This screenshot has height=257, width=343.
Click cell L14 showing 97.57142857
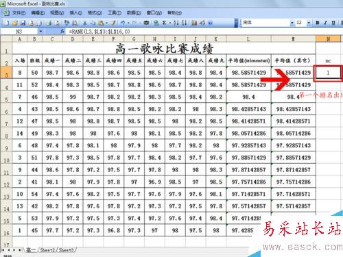pyautogui.click(x=249, y=206)
